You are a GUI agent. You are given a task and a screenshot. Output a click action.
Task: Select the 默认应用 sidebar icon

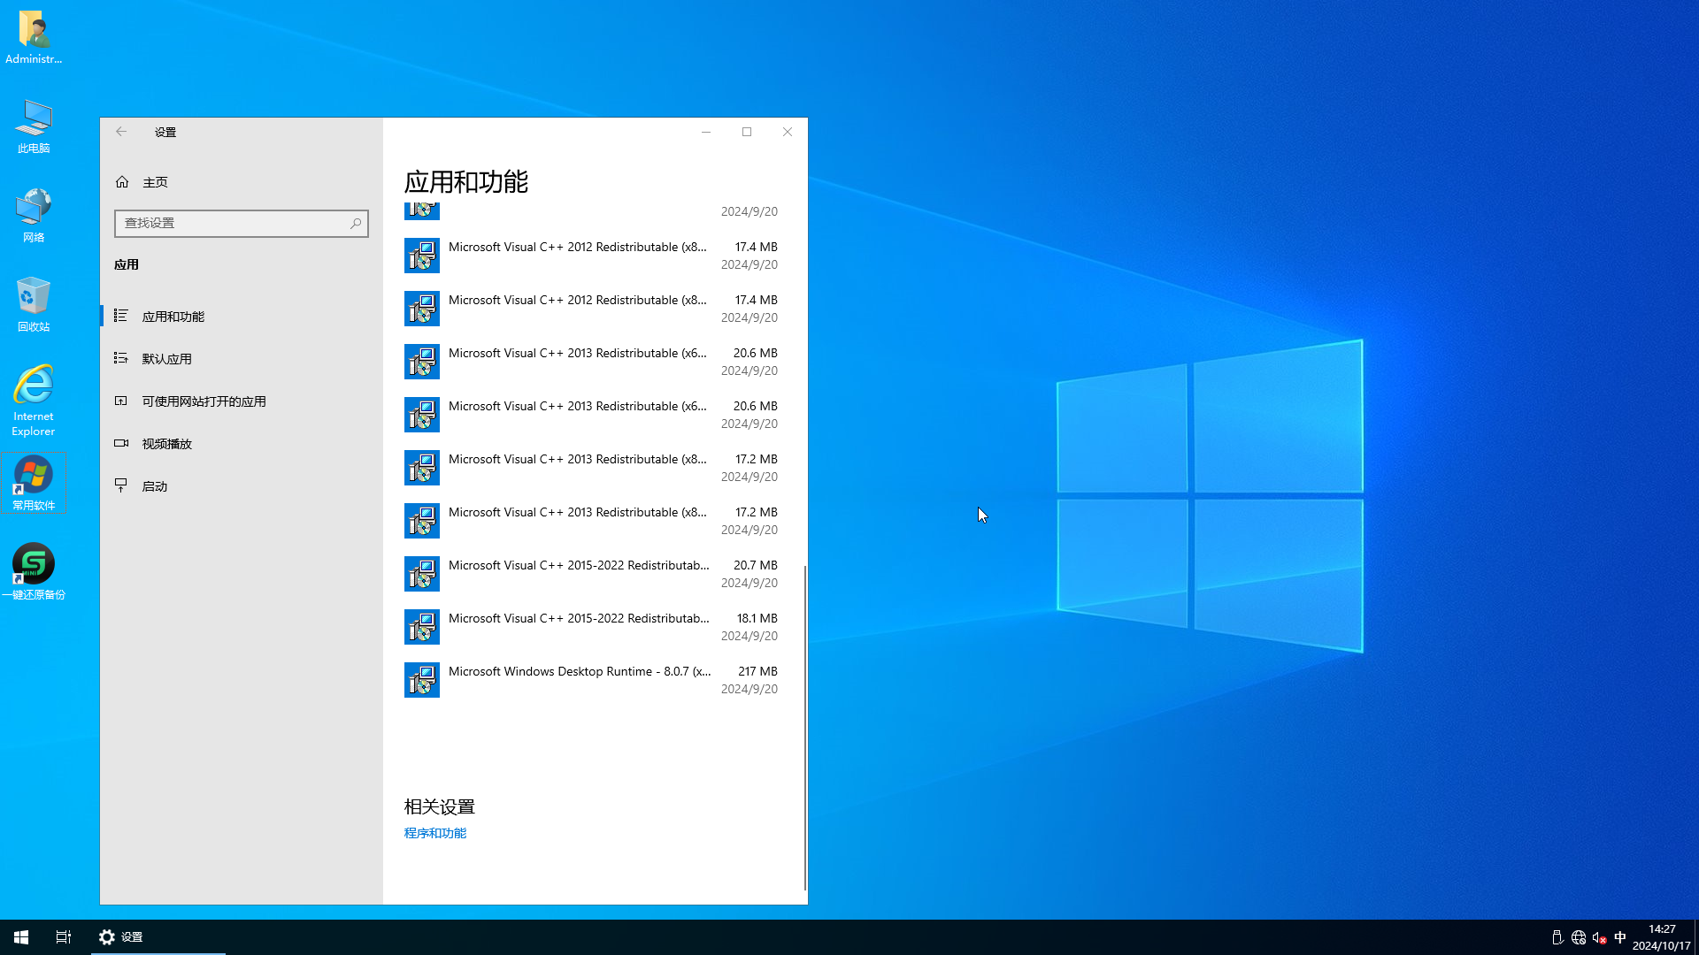click(x=121, y=358)
